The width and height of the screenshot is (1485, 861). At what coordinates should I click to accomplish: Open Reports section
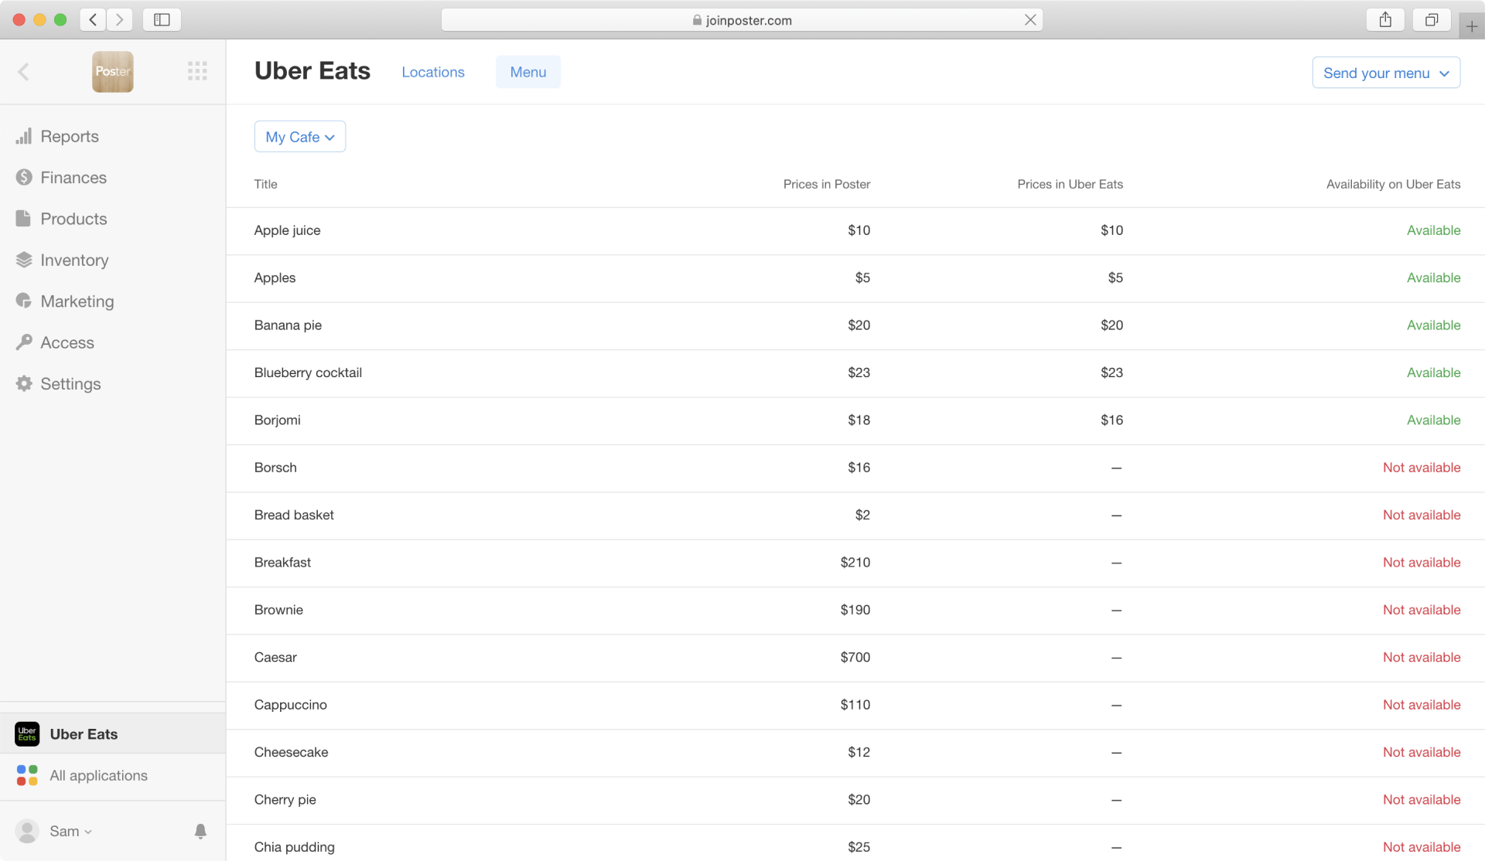[70, 136]
